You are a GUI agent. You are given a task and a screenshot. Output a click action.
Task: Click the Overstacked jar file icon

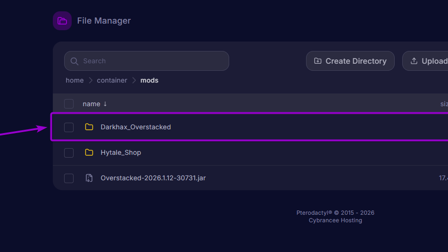(89, 178)
